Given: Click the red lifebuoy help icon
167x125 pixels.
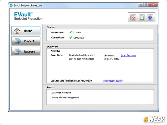Looking at the screenshot, I should [133, 17].
